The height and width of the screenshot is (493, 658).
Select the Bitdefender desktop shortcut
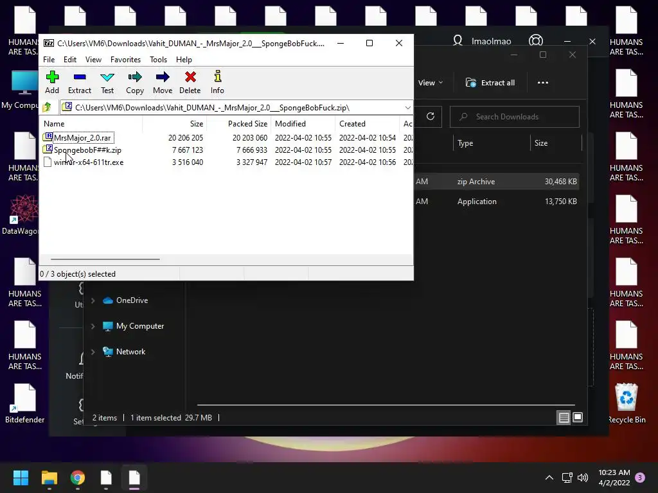(24, 403)
